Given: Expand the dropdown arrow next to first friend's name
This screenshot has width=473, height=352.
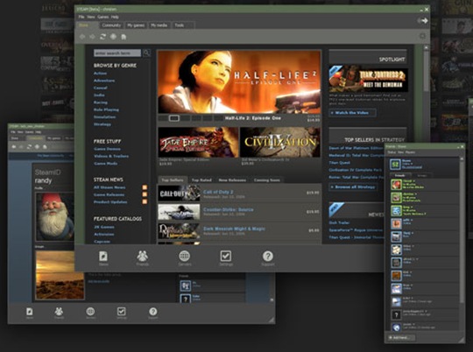Looking at the screenshot, I should (414, 181).
